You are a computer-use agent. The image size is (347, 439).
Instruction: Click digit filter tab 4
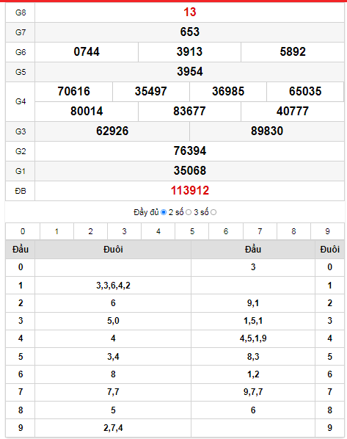(x=158, y=231)
